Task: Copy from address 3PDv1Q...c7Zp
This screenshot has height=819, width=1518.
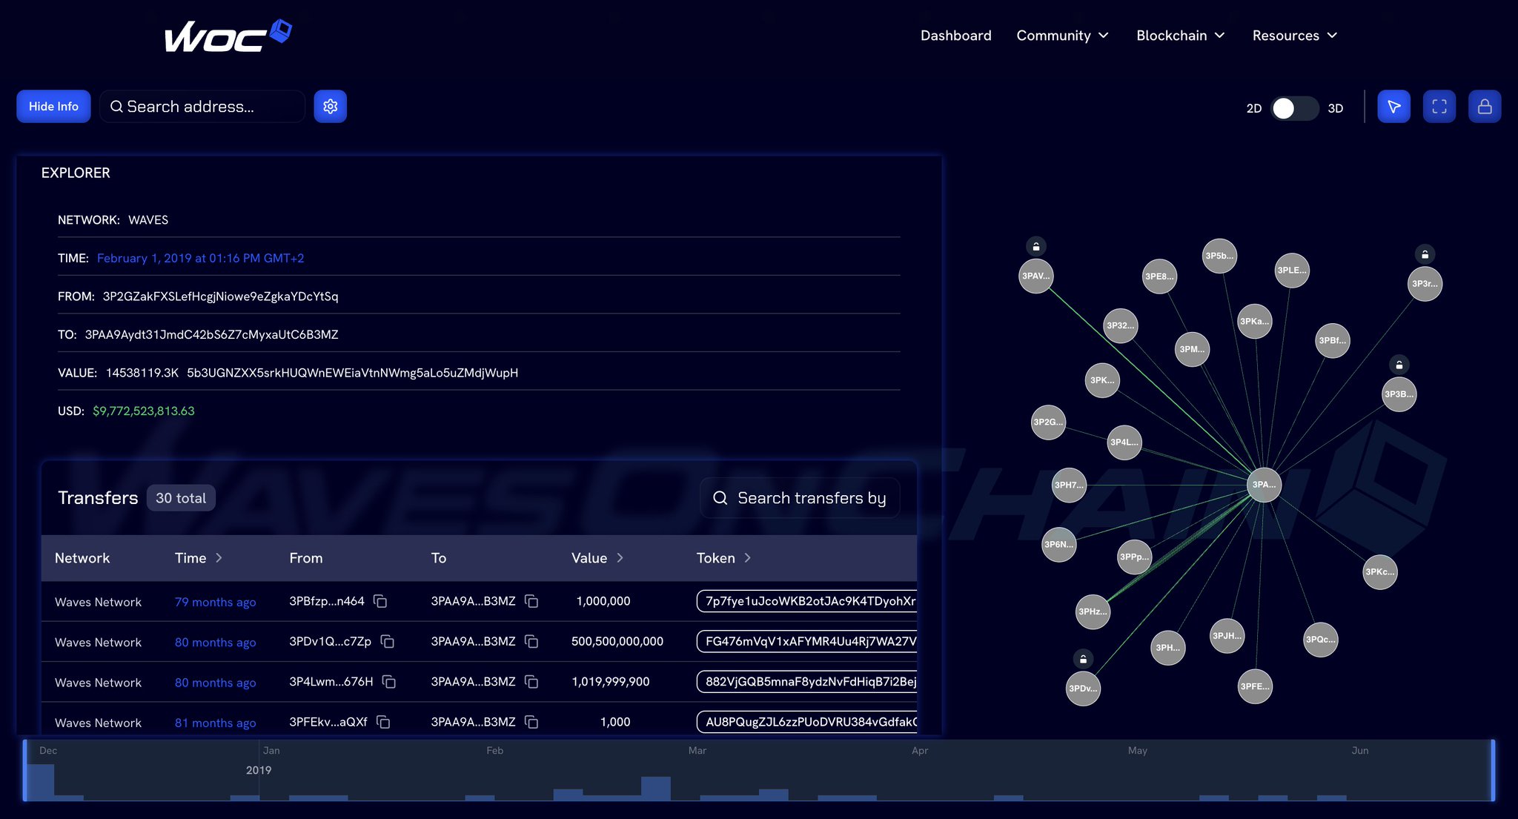Action: 387,641
